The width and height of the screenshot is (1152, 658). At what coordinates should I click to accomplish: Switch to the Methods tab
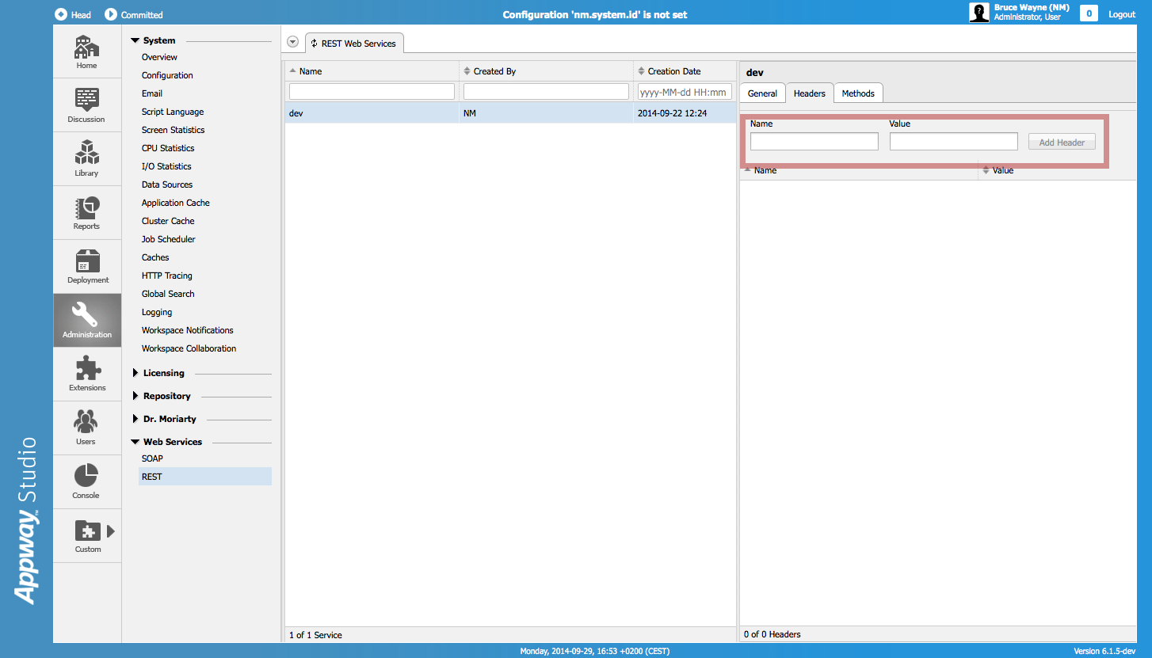click(858, 93)
